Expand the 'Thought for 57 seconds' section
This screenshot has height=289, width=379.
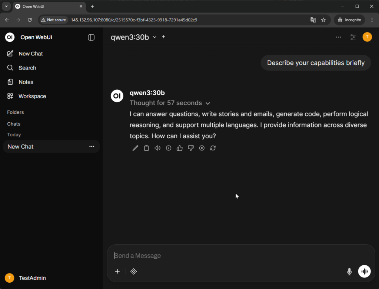point(170,103)
